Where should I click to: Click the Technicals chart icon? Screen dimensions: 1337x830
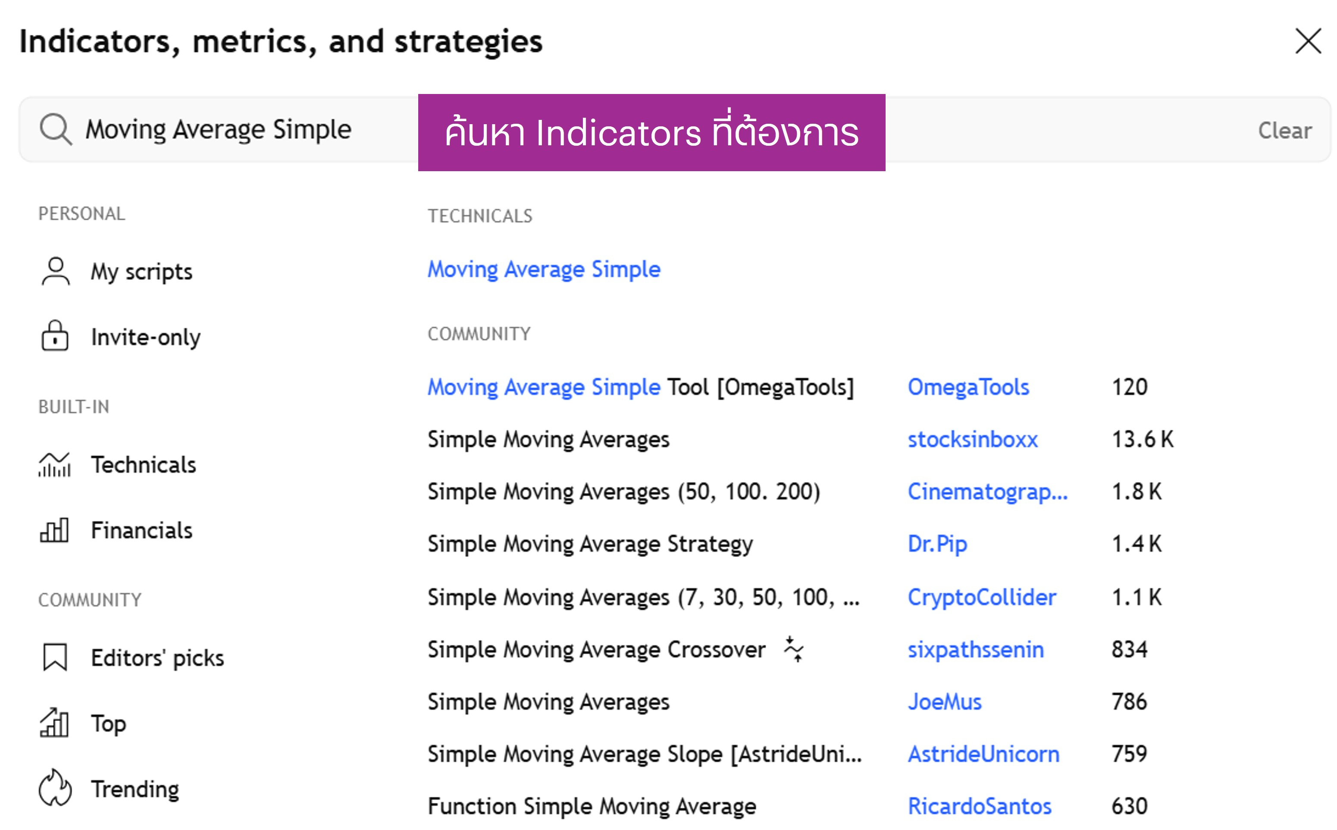[x=54, y=465]
